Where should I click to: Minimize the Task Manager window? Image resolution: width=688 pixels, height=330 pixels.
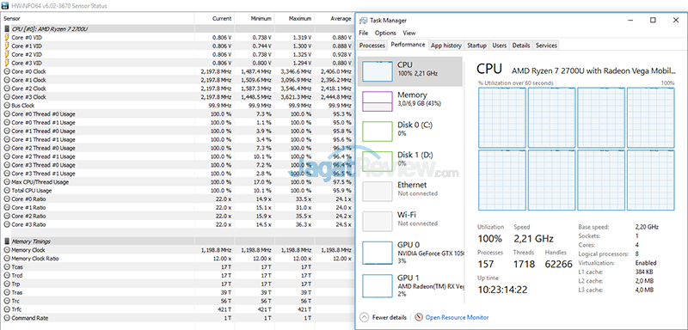click(630, 20)
